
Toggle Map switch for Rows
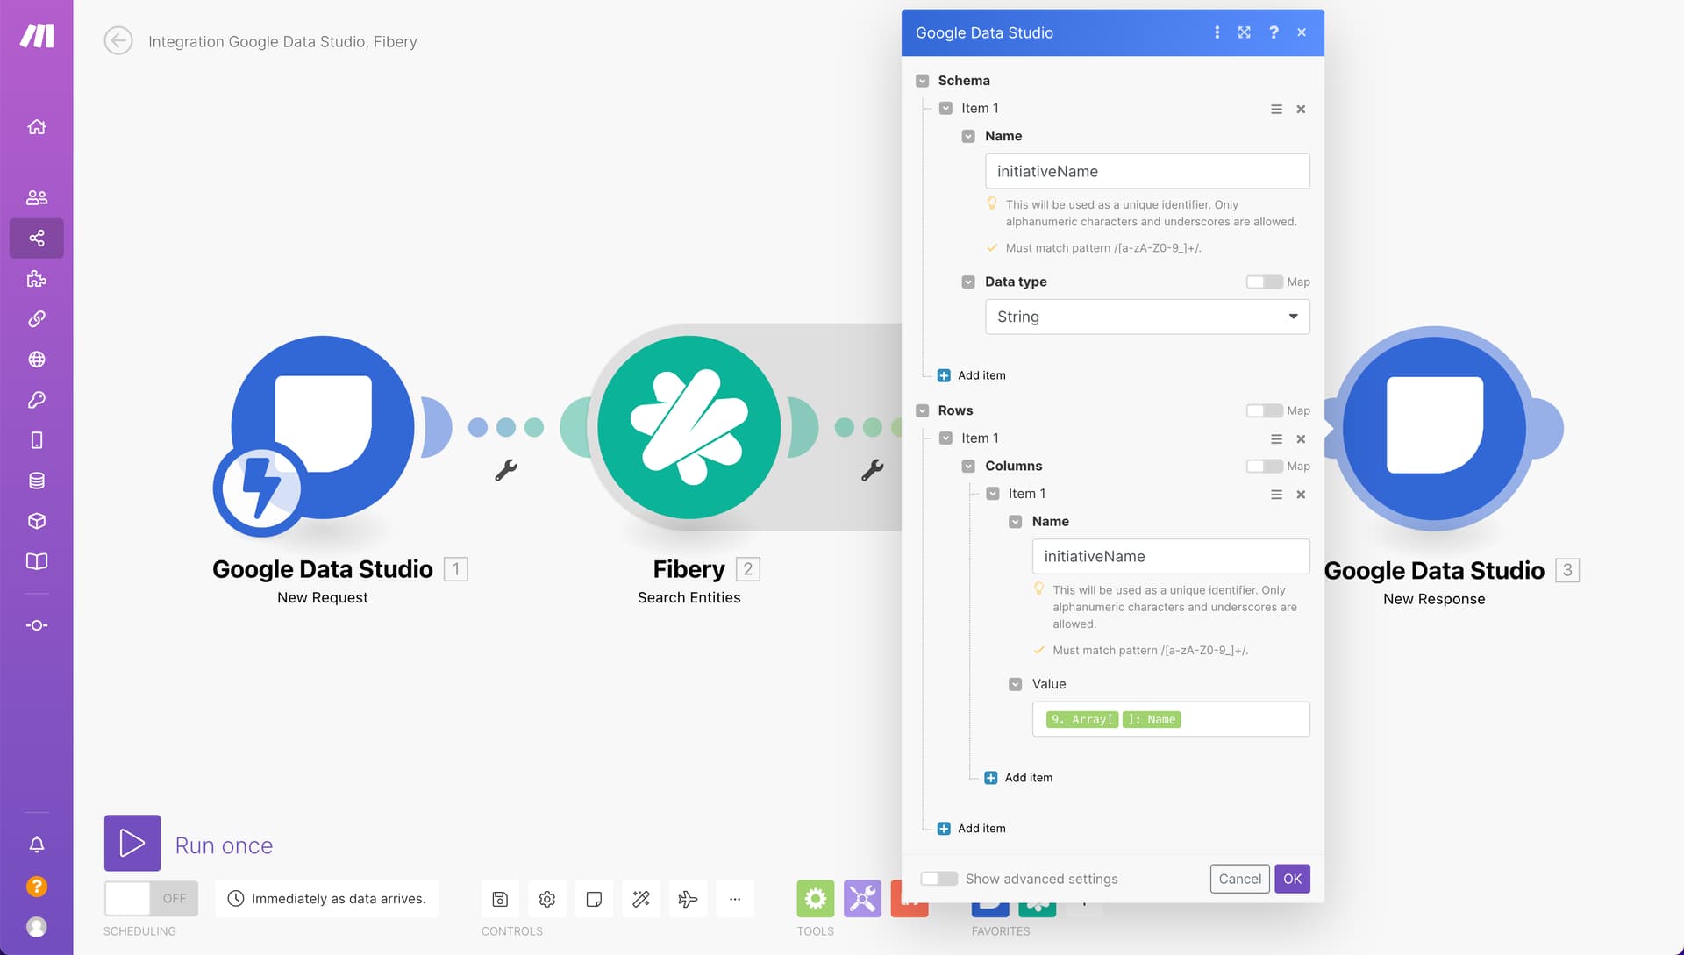pyautogui.click(x=1264, y=410)
